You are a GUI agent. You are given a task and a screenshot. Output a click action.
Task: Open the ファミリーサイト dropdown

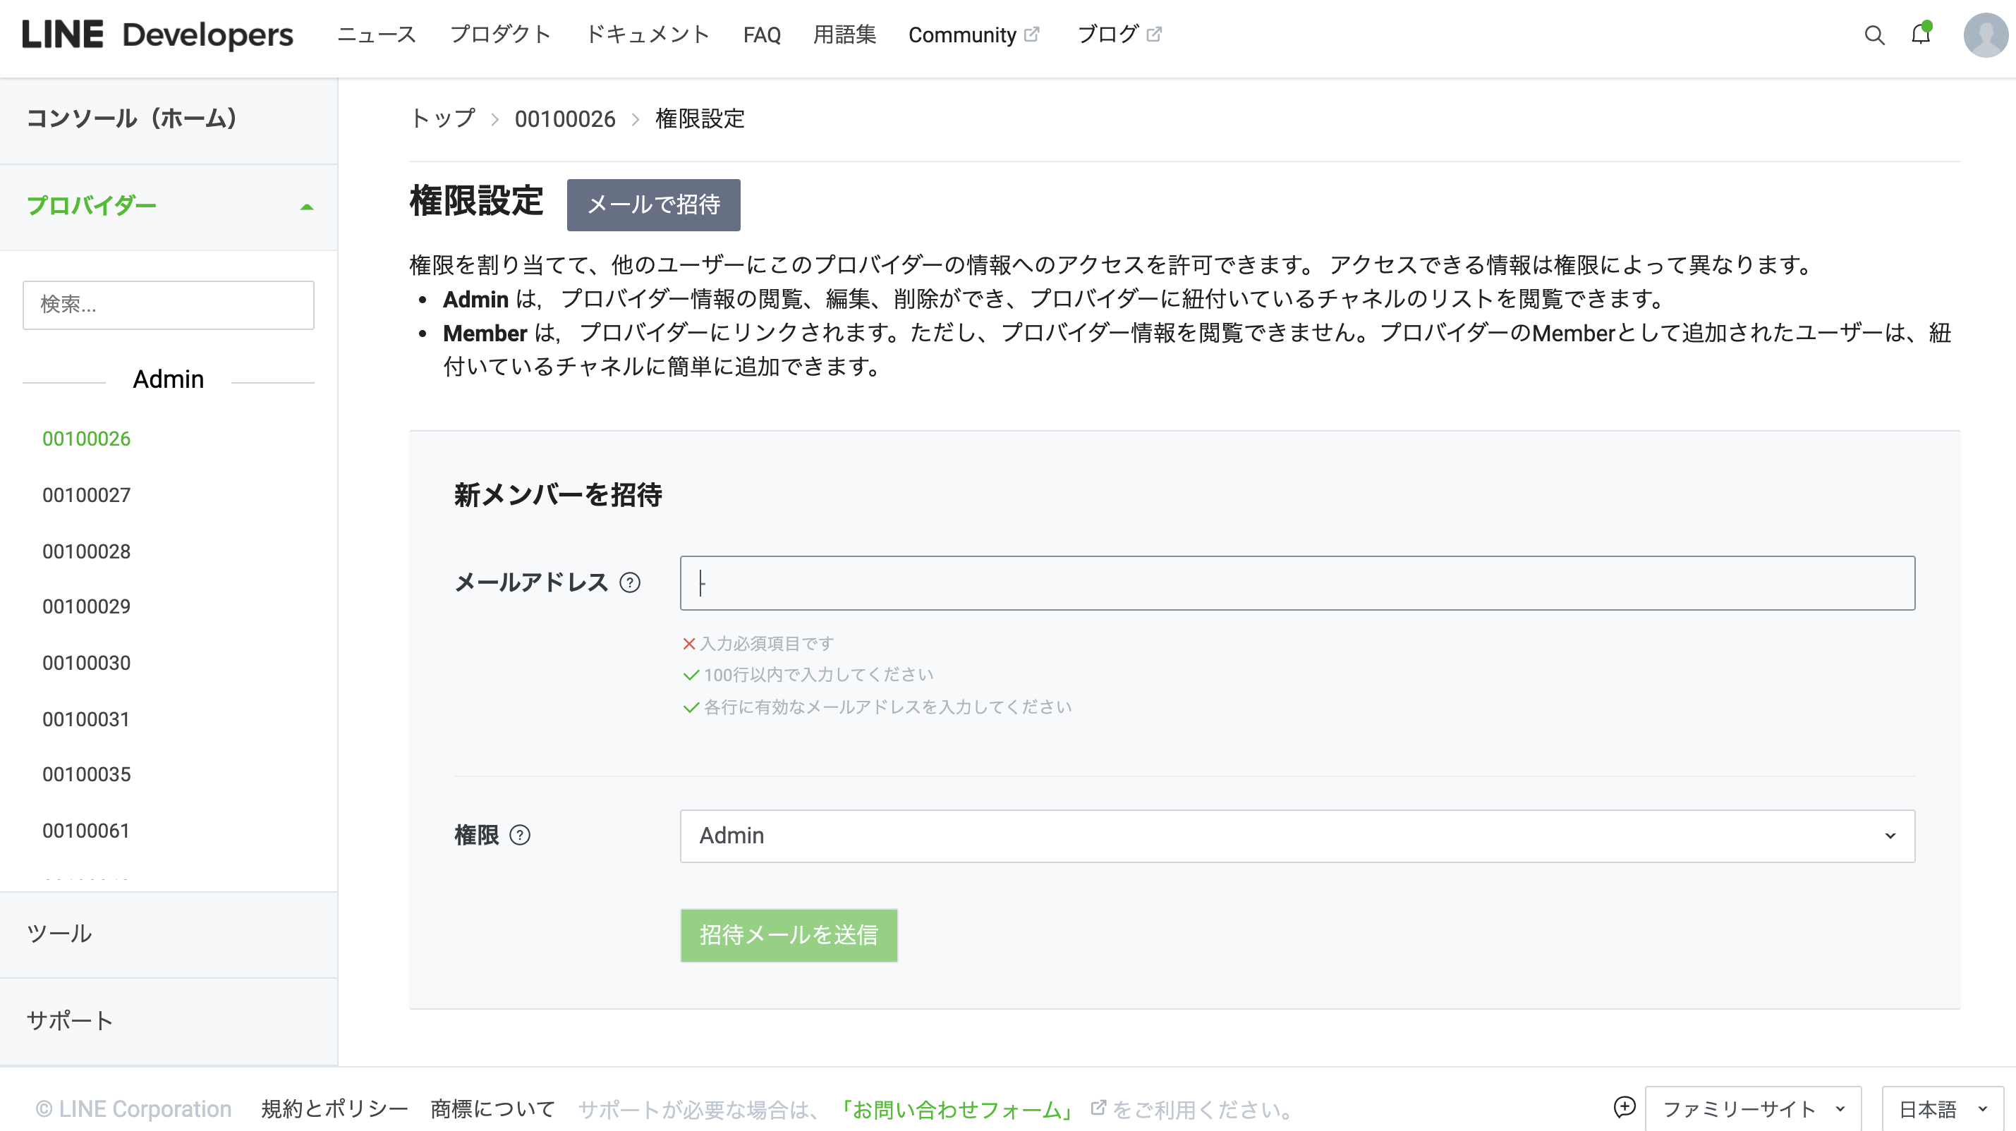coord(1752,1108)
